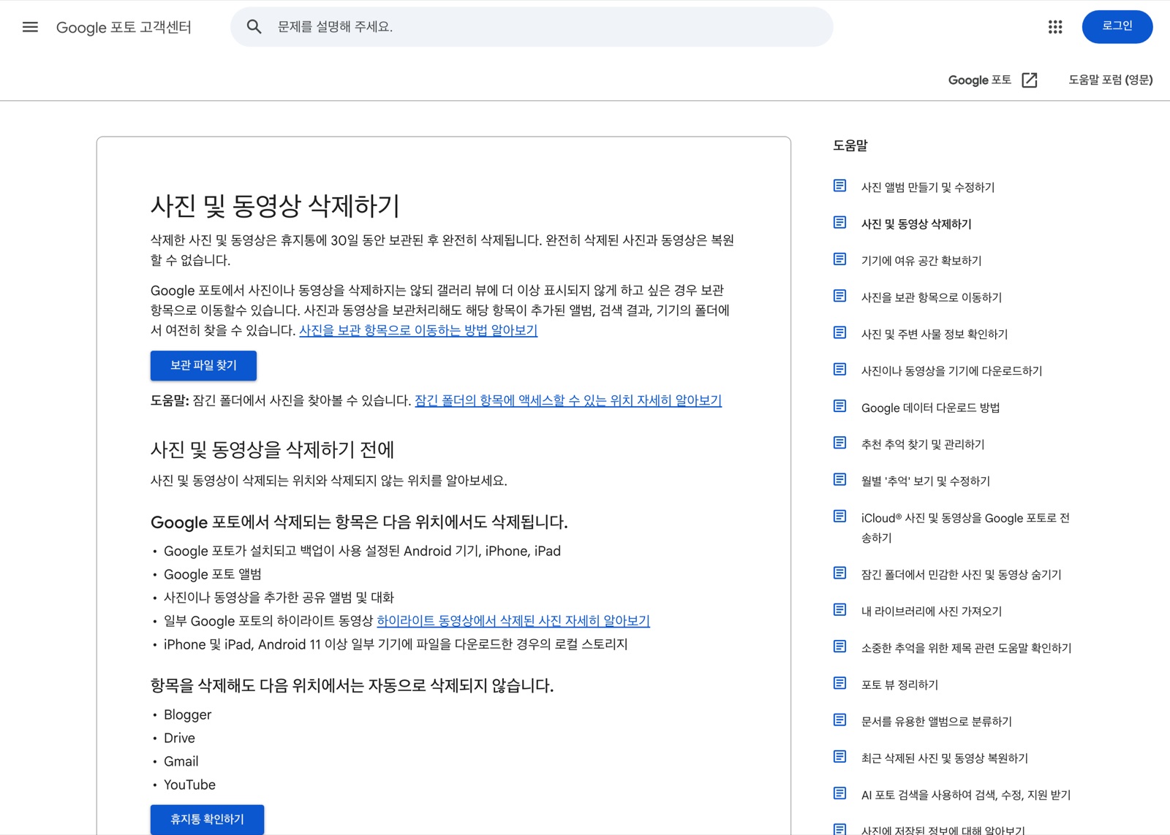Click the article icon for 문서를 유용한 앨범으로 분류하기
The height and width of the screenshot is (835, 1170).
(x=840, y=720)
